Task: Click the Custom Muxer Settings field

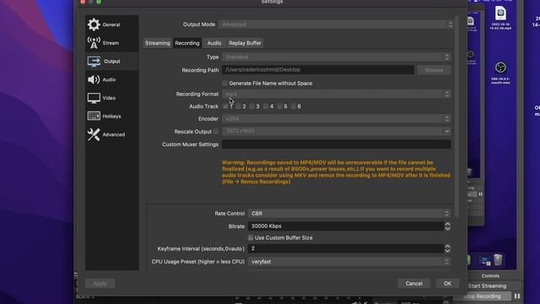Action: 336,144
